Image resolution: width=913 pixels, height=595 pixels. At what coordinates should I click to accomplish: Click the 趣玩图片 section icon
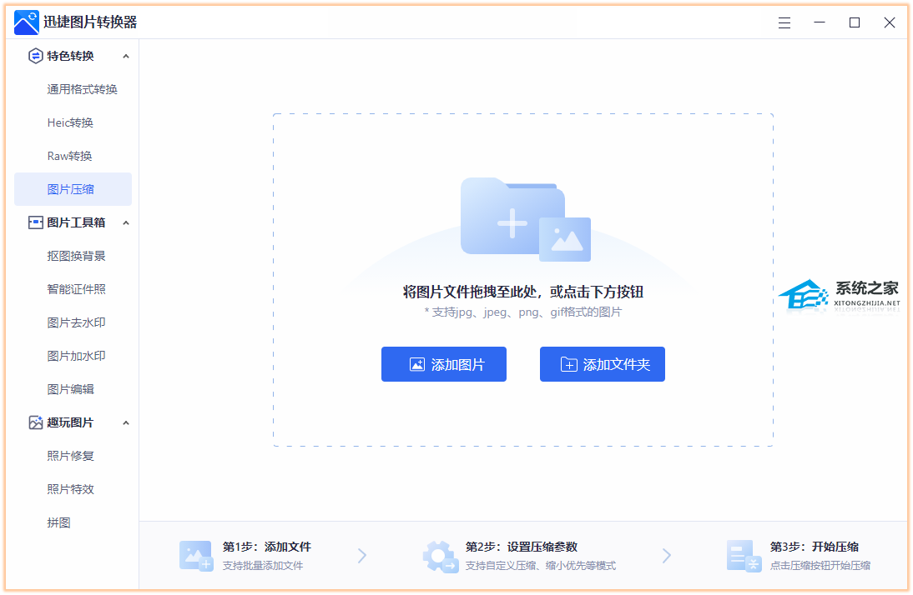pos(34,422)
